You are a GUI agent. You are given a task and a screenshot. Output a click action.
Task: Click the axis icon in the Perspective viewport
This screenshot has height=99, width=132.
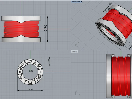[77, 45]
